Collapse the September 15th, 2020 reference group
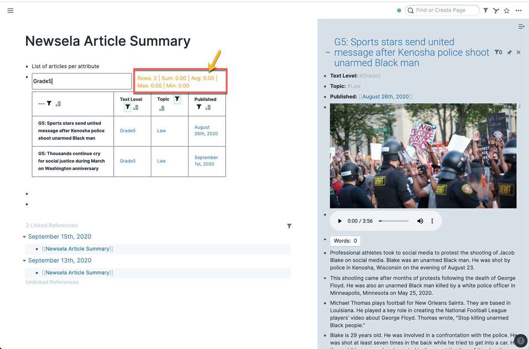 [x=25, y=237]
